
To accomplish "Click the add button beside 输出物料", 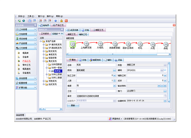I will (x=159, y=86).
